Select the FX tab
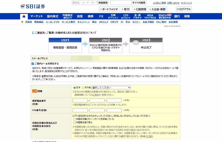222x142 pixels. coord(101,16)
